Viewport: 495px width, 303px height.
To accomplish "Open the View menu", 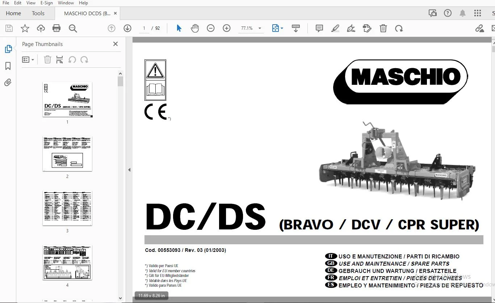I will coord(31,3).
